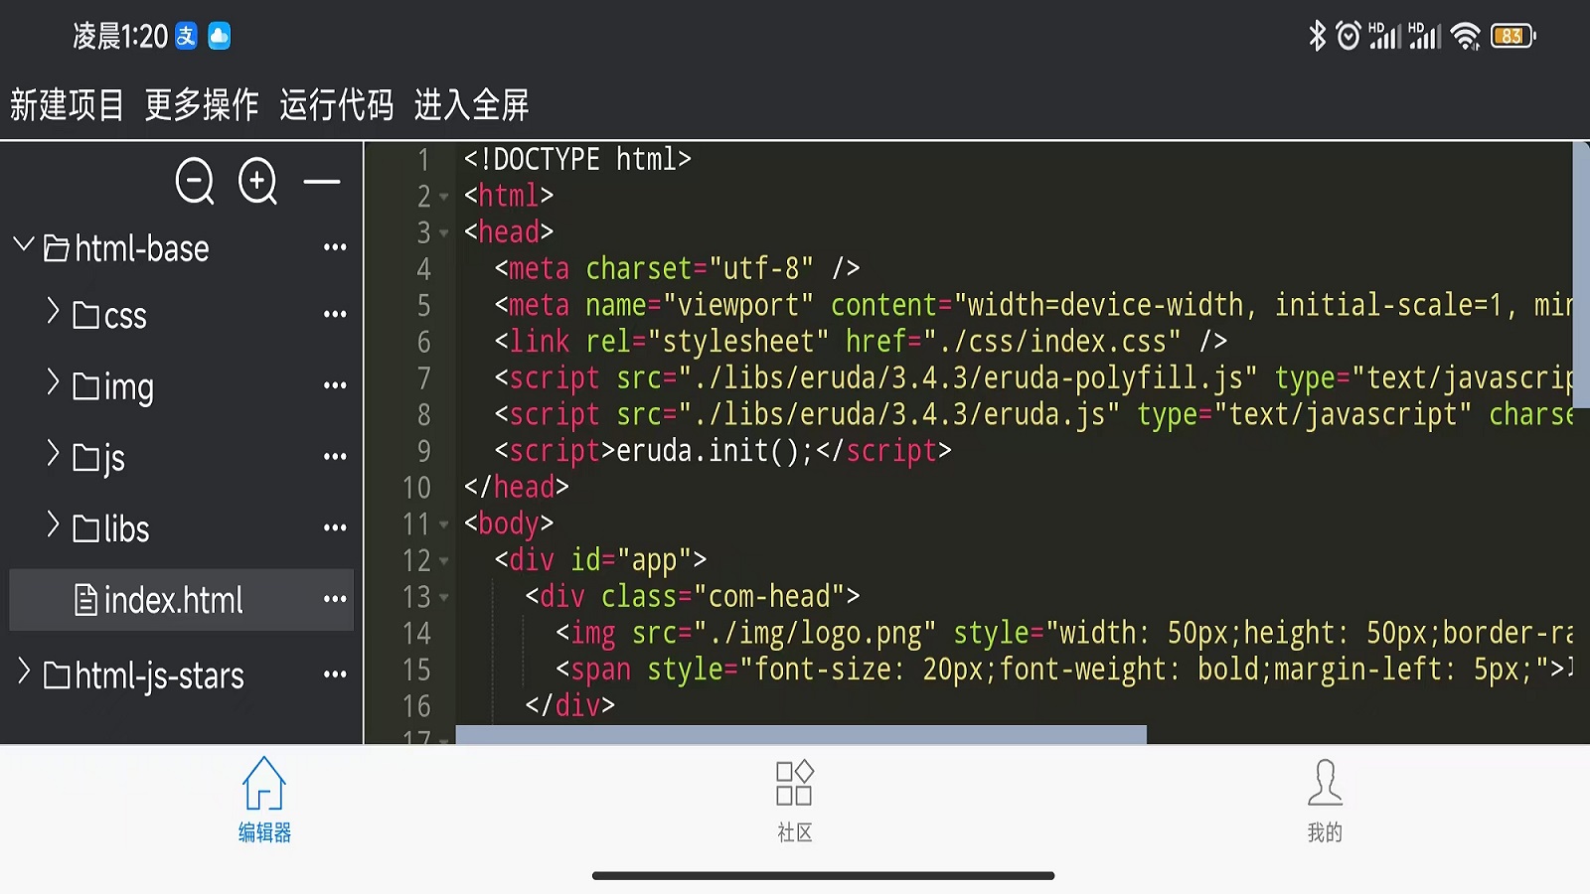1590x894 pixels.
Task: Fold the div id app at line 12
Action: pyautogui.click(x=444, y=561)
